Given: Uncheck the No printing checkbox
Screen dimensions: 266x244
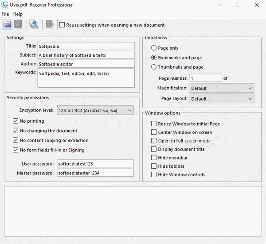Looking at the screenshot, I should pos(16,121).
